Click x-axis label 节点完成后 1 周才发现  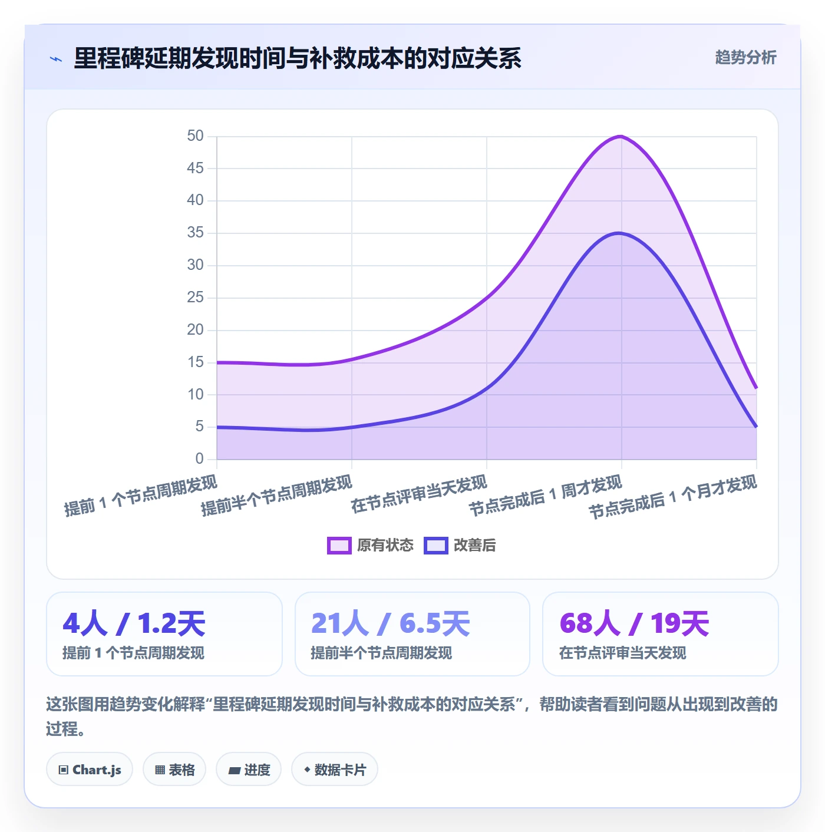click(545, 496)
